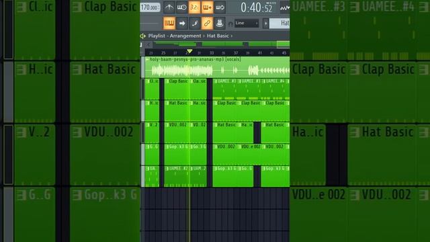Viewport: 430px width, 242px height.
Task: Click bar 41 on the timeline ruler
Action: tap(260, 52)
